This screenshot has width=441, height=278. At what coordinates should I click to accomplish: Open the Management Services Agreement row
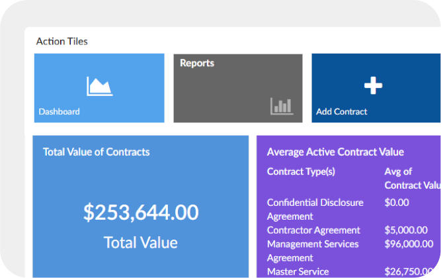coord(313,251)
